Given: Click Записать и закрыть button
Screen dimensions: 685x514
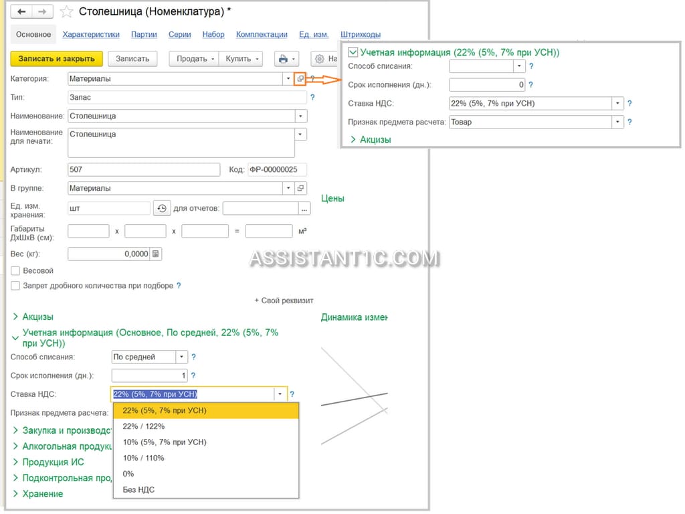Looking at the screenshot, I should coord(56,59).
